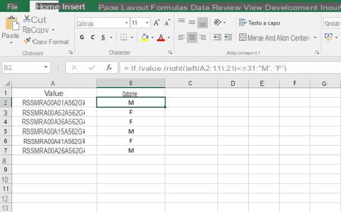Click the Name Box showing B2
341x212 pixels.
pos(22,68)
